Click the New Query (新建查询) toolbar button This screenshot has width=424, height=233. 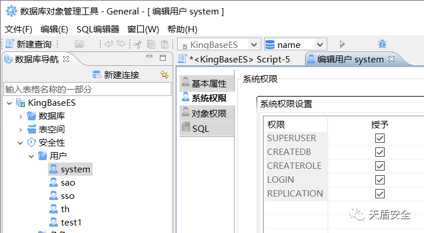pos(30,45)
